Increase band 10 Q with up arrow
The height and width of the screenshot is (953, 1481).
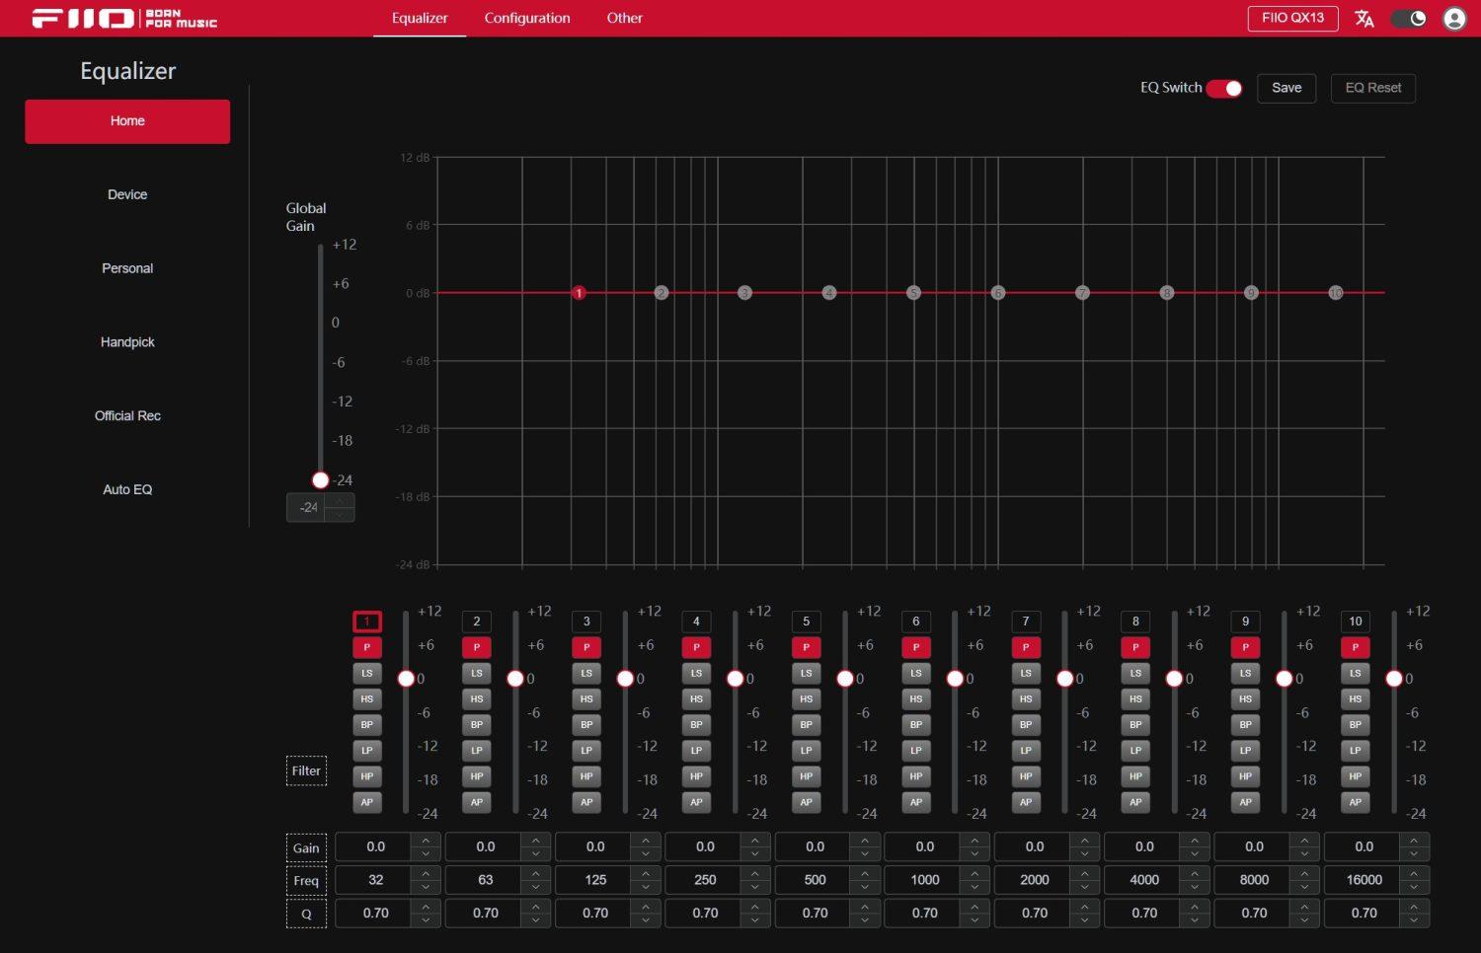coord(1414,907)
